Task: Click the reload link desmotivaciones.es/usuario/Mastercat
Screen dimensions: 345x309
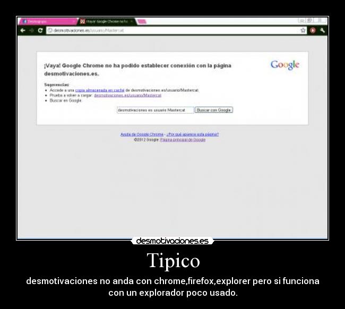Action: point(127,95)
